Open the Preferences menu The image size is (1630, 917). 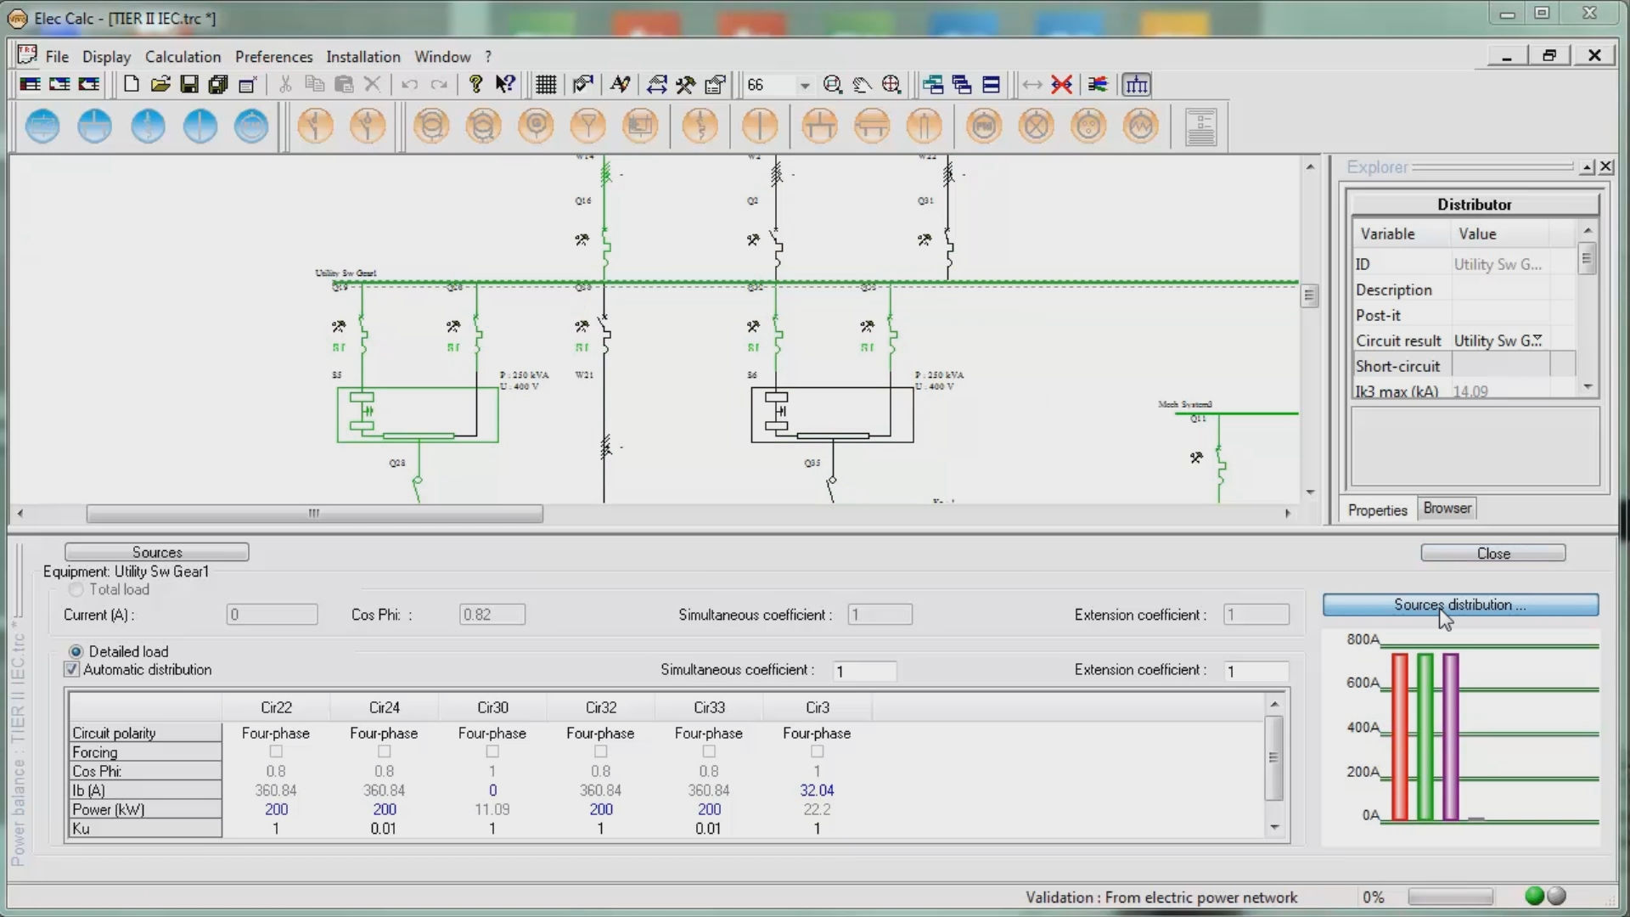pos(273,57)
